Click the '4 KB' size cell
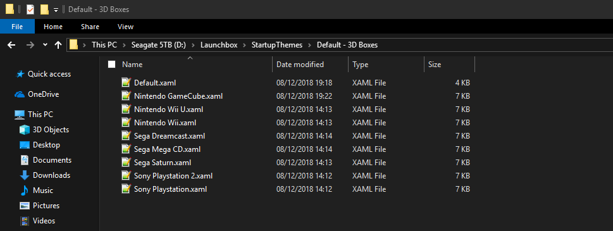613x231 pixels. (x=462, y=83)
